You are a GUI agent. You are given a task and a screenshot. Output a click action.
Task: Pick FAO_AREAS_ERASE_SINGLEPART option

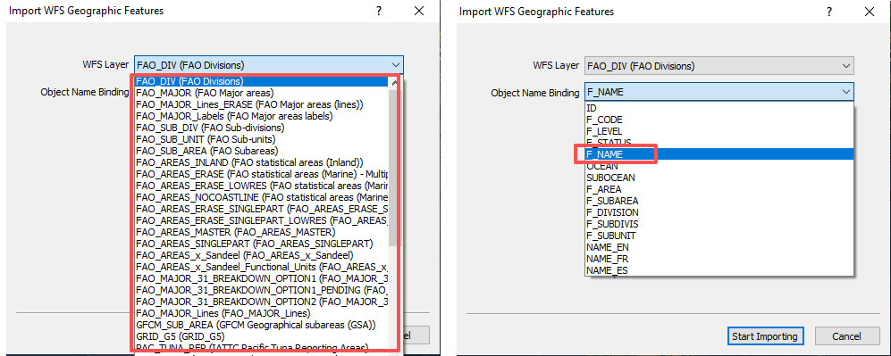[x=262, y=209]
